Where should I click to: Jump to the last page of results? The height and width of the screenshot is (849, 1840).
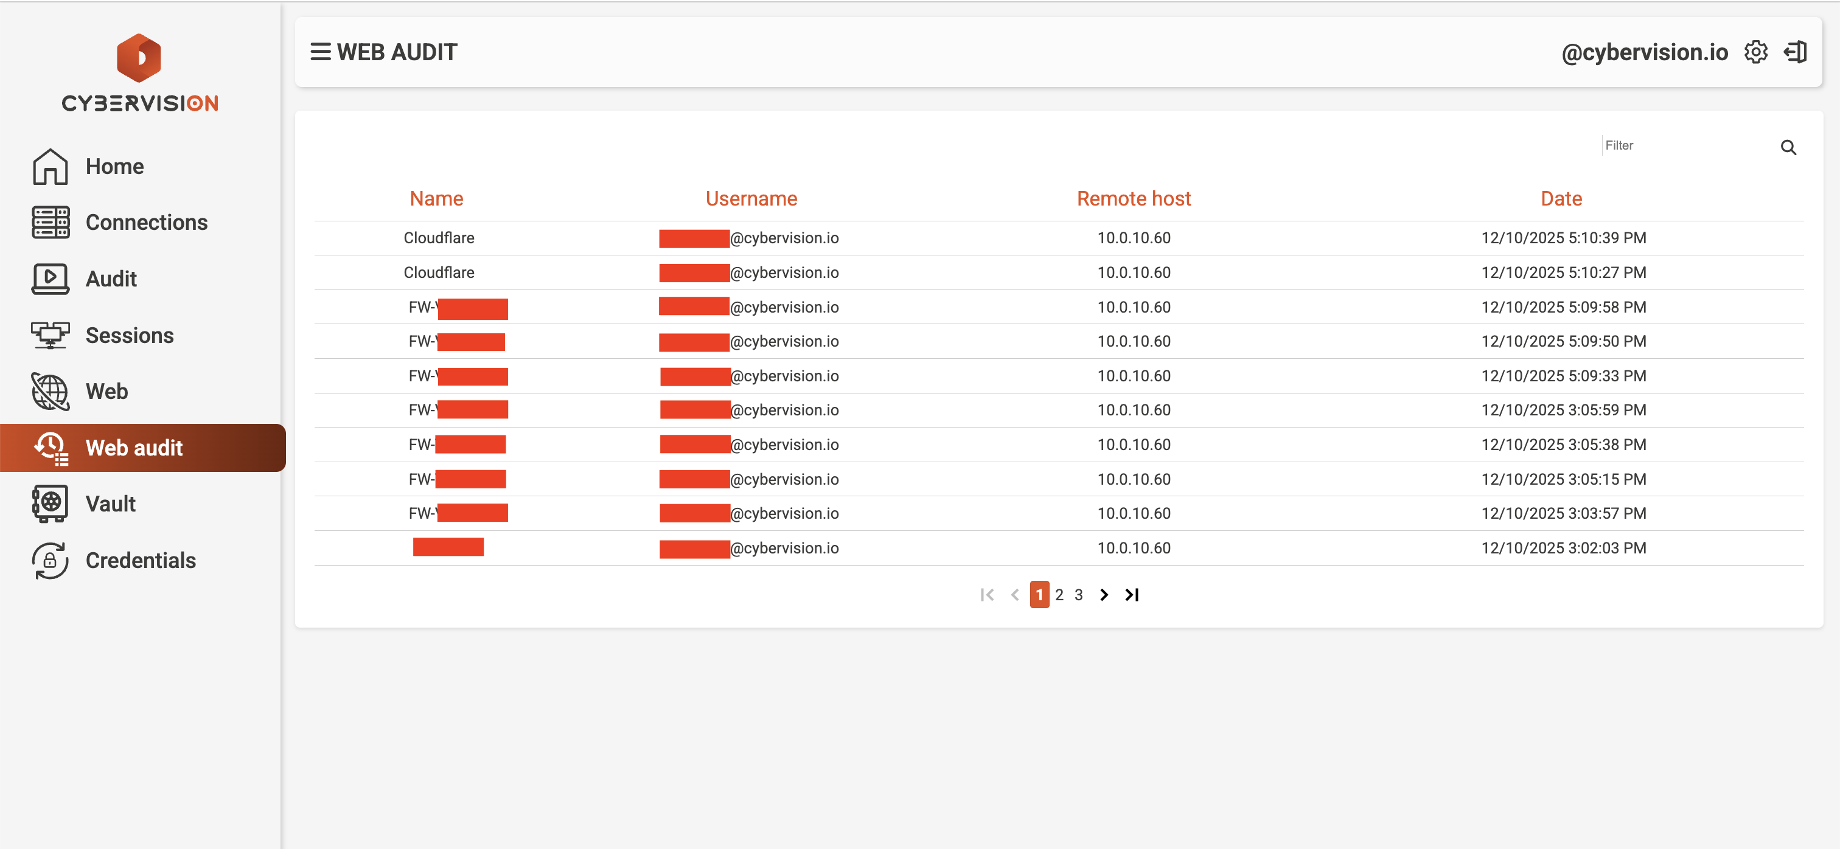[1131, 594]
